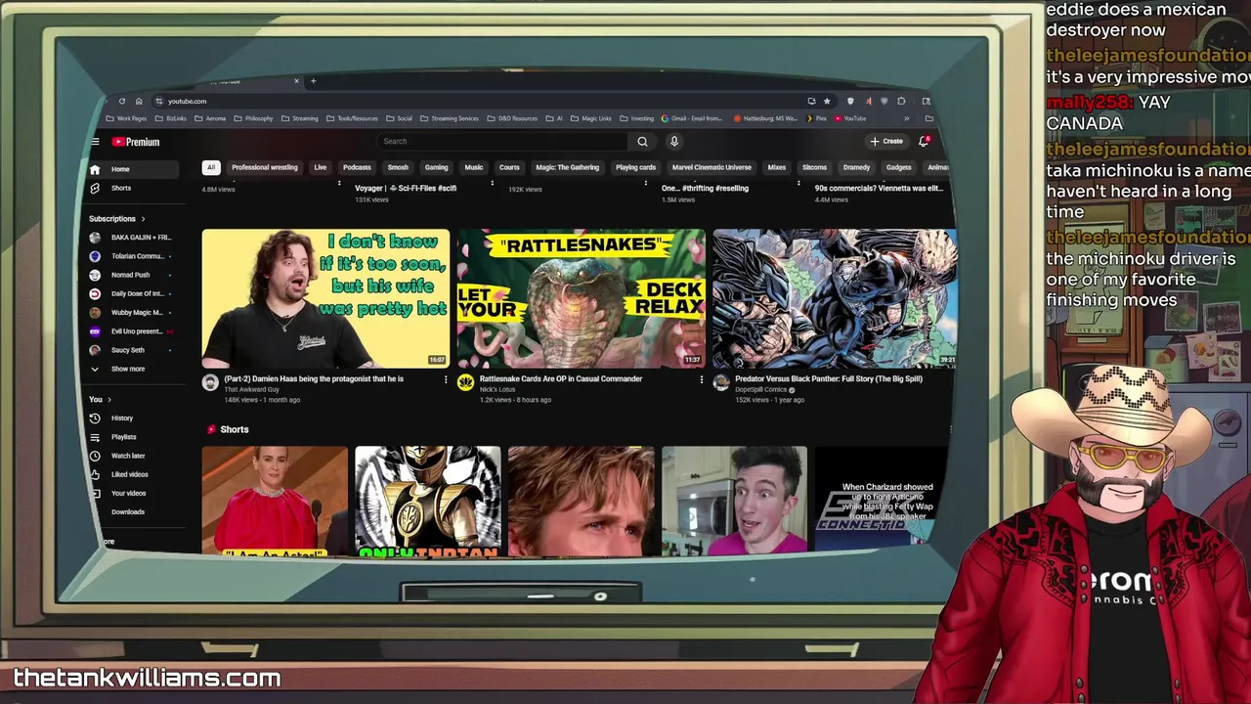Screen dimensions: 1251x704
Task: Open the 'I Am An Actor' Short
Action: [275, 502]
